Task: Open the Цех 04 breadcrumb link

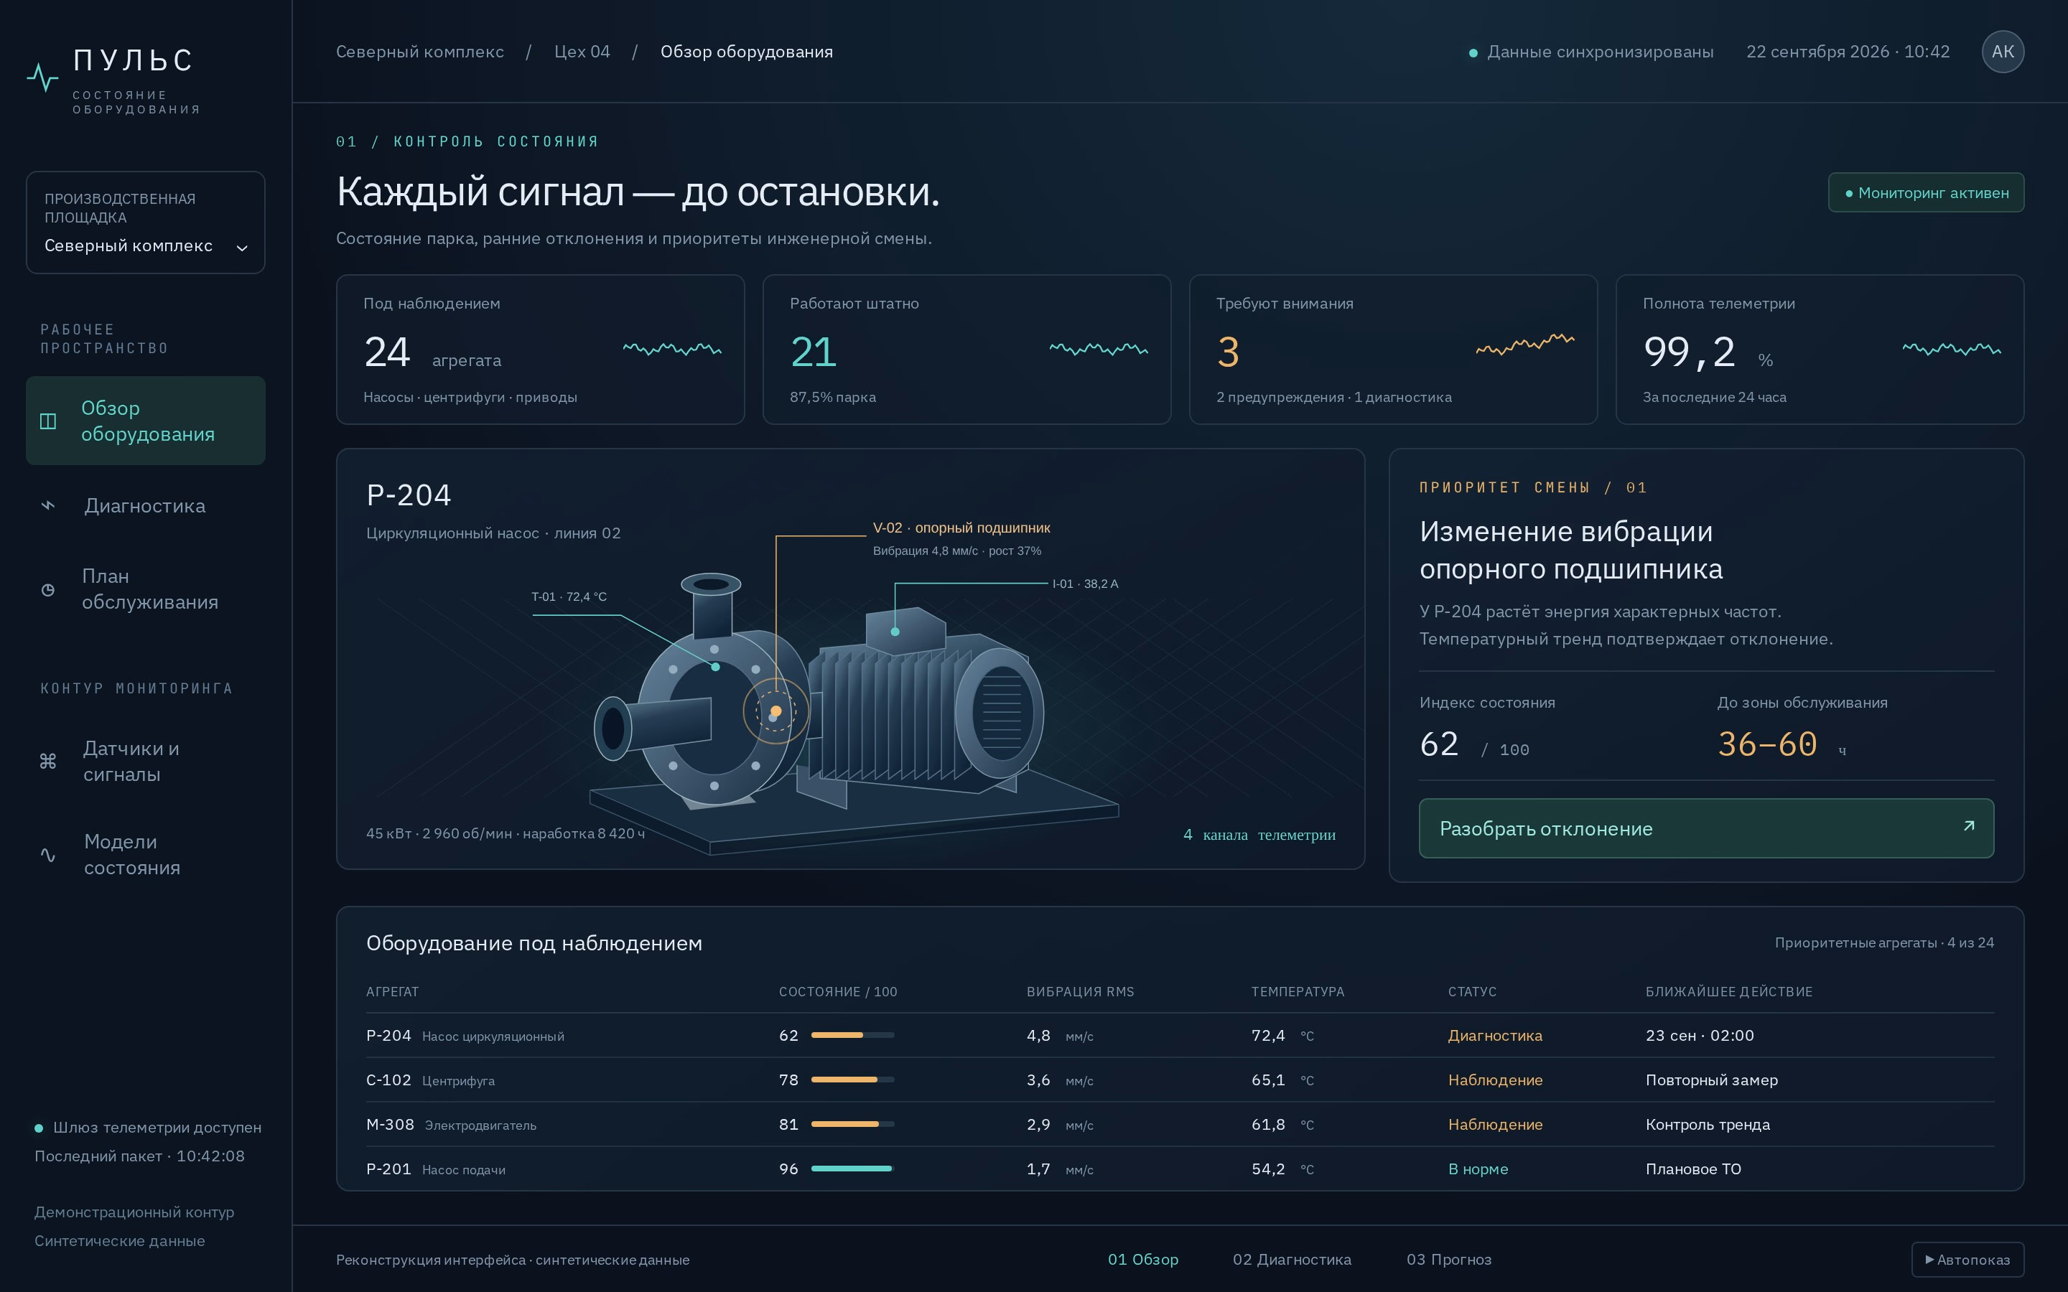Action: (582, 51)
